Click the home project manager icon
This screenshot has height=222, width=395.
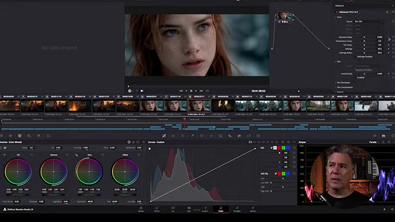(385, 210)
